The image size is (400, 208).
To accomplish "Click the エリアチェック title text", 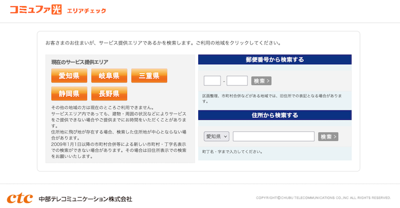I will tap(86, 11).
